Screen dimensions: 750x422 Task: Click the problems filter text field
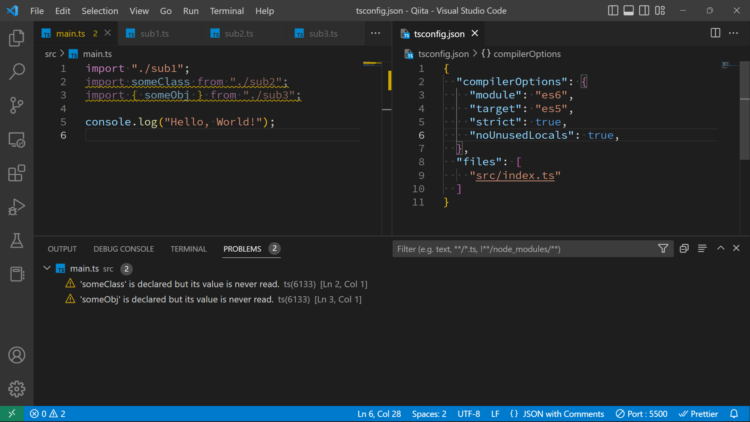pyautogui.click(x=523, y=249)
